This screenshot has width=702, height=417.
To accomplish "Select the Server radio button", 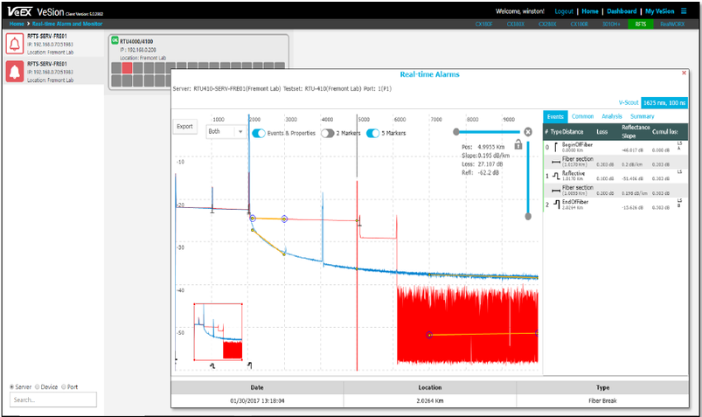I will [x=10, y=386].
